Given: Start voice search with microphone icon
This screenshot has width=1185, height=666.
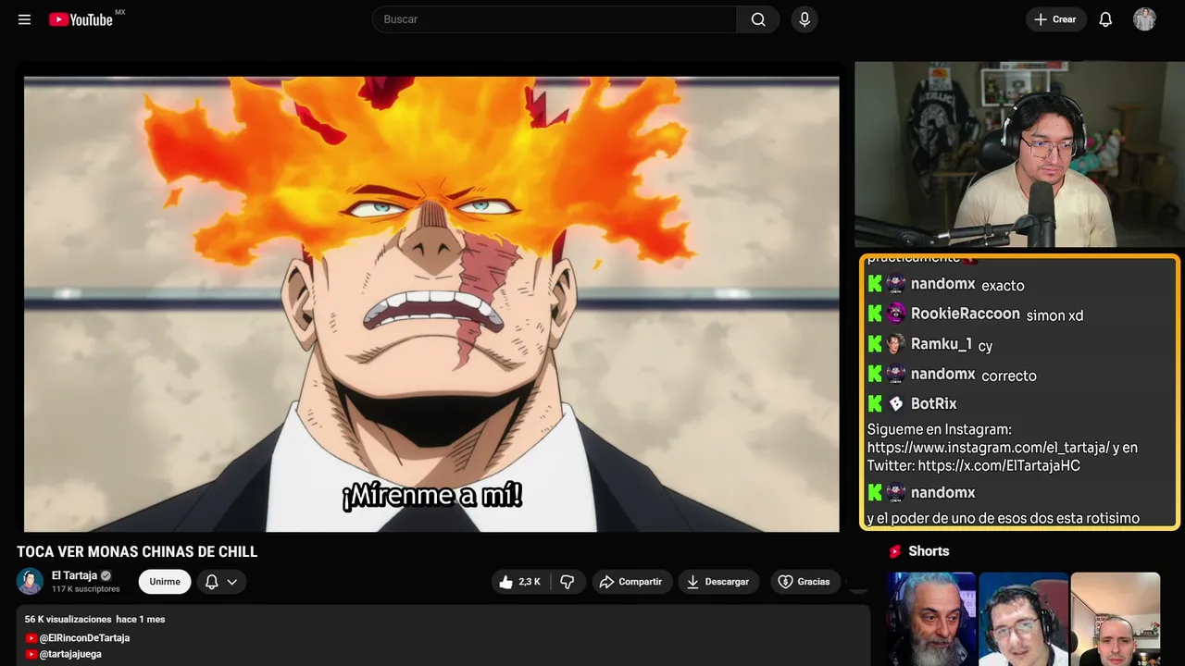Looking at the screenshot, I should coord(805,19).
